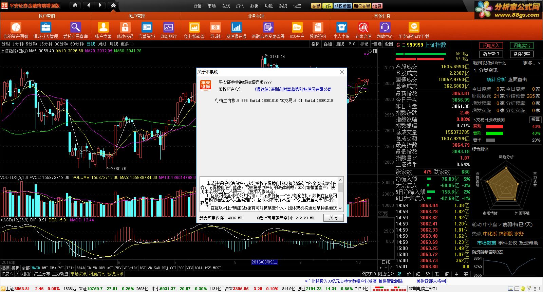
Task: Click the 关闭 button in about dialog
Action: (334, 218)
